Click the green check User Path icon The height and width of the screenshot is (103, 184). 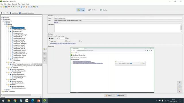click(x=11, y=7)
